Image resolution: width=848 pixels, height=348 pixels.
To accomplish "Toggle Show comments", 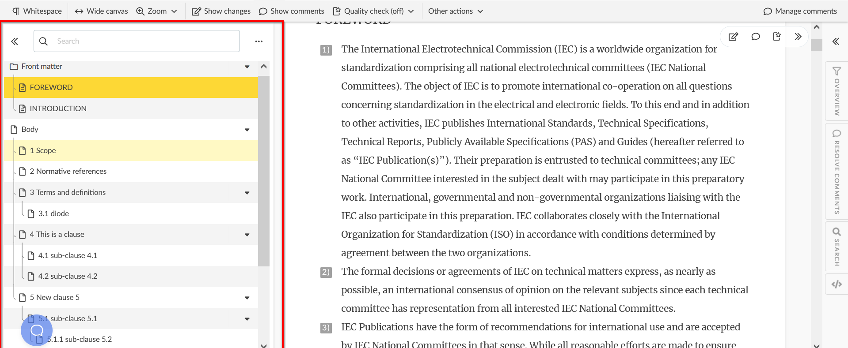I will [x=291, y=11].
